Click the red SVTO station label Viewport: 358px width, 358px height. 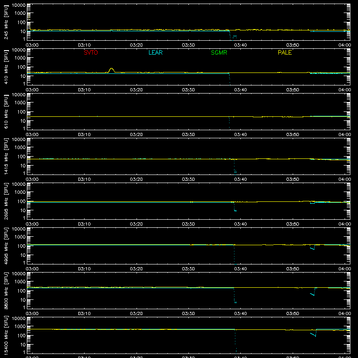91,52
